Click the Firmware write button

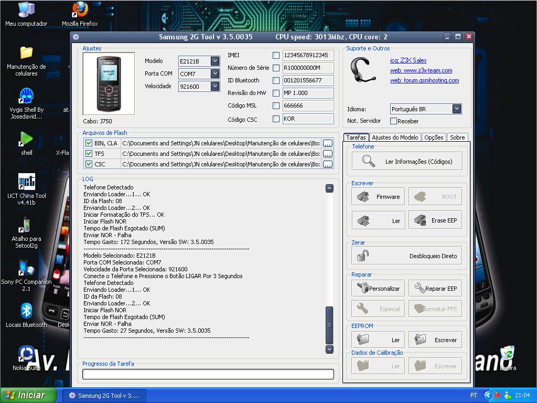(x=378, y=197)
